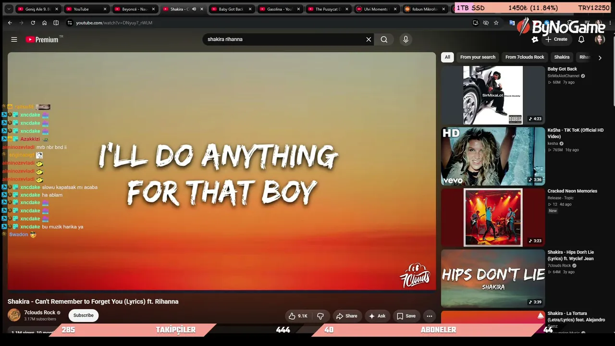Open more actions for the video
The image size is (615, 346).
(x=429, y=316)
